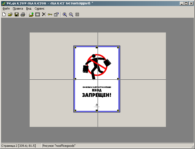The width and height of the screenshot is (195, 149).
Task: Open a file using the folder icon
Action: 10,14
